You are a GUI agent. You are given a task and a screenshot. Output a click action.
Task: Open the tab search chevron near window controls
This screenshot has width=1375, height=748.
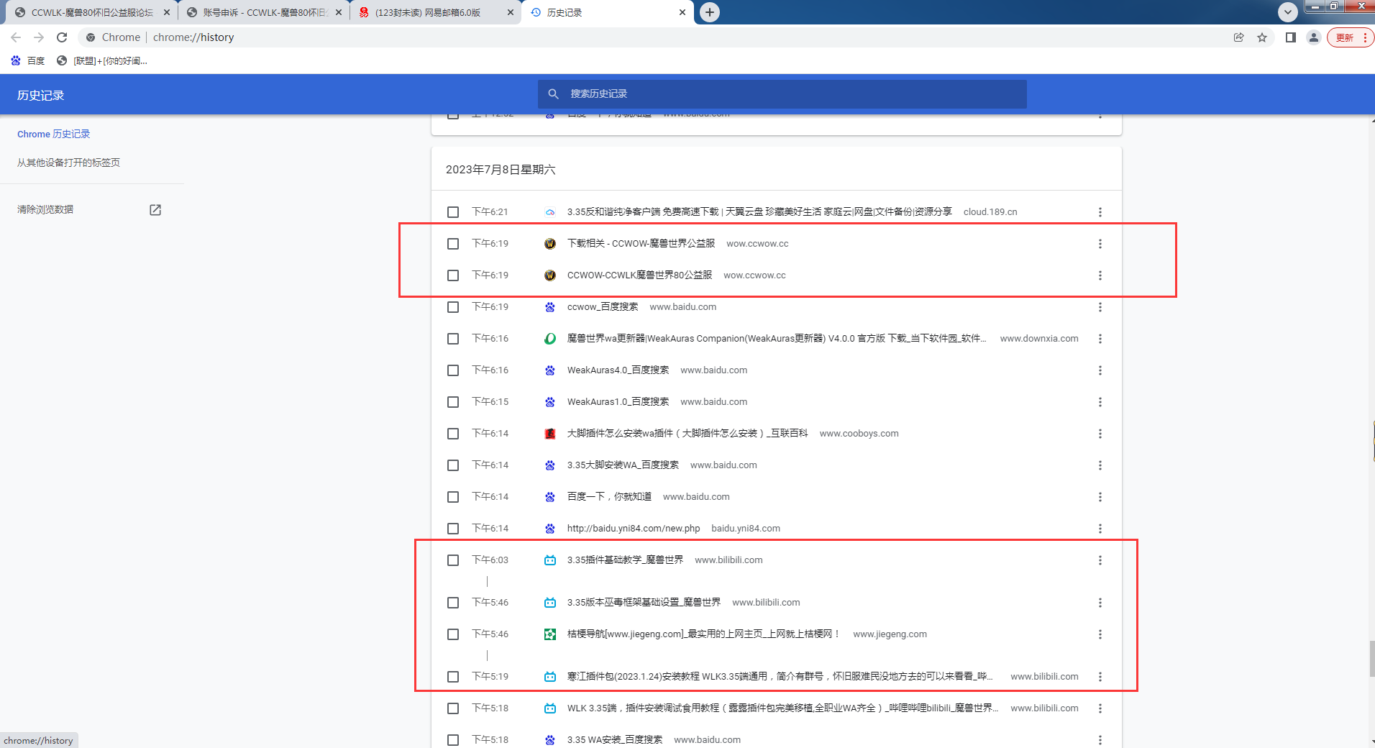pyautogui.click(x=1287, y=12)
